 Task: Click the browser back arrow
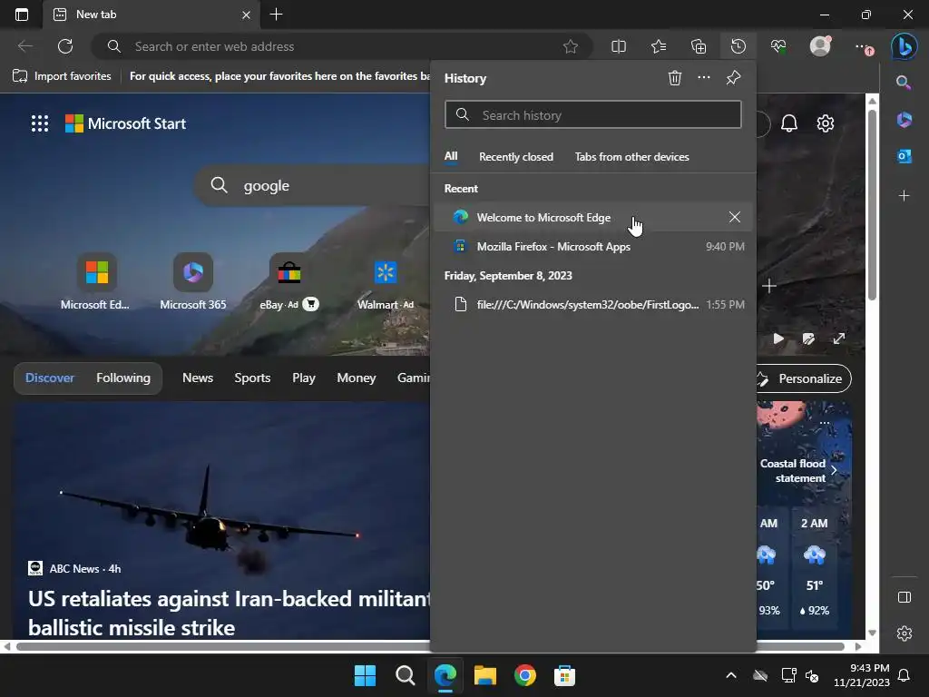(25, 46)
